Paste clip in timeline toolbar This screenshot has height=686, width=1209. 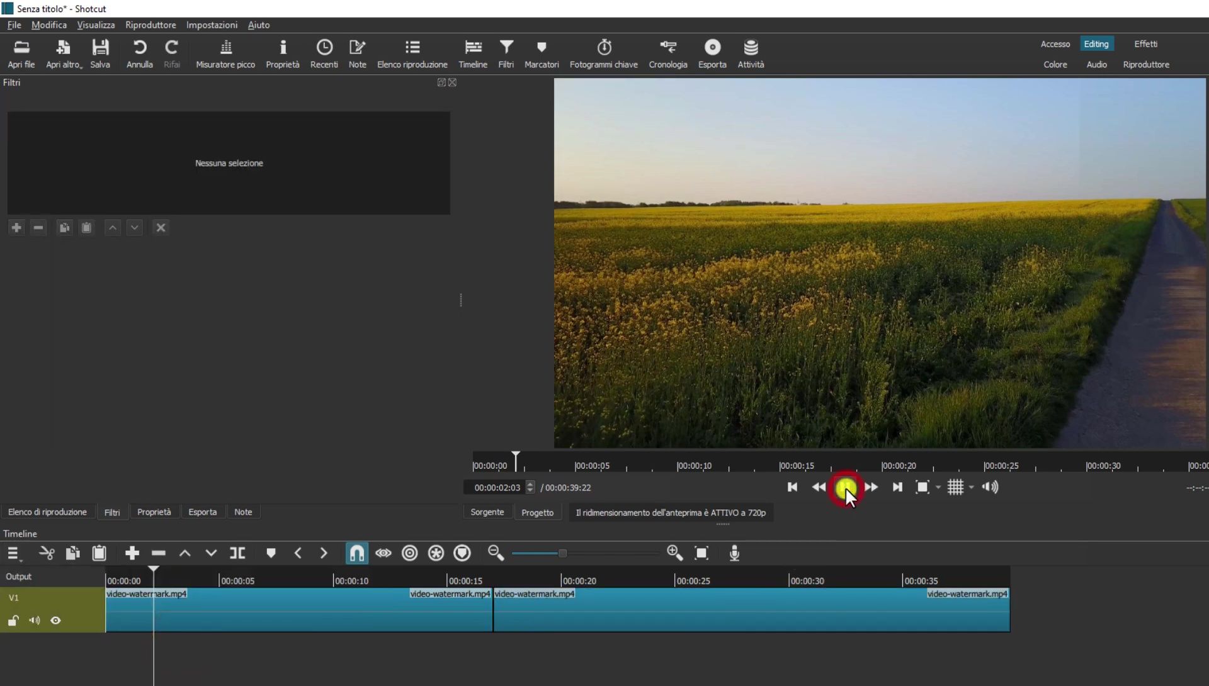tap(99, 553)
